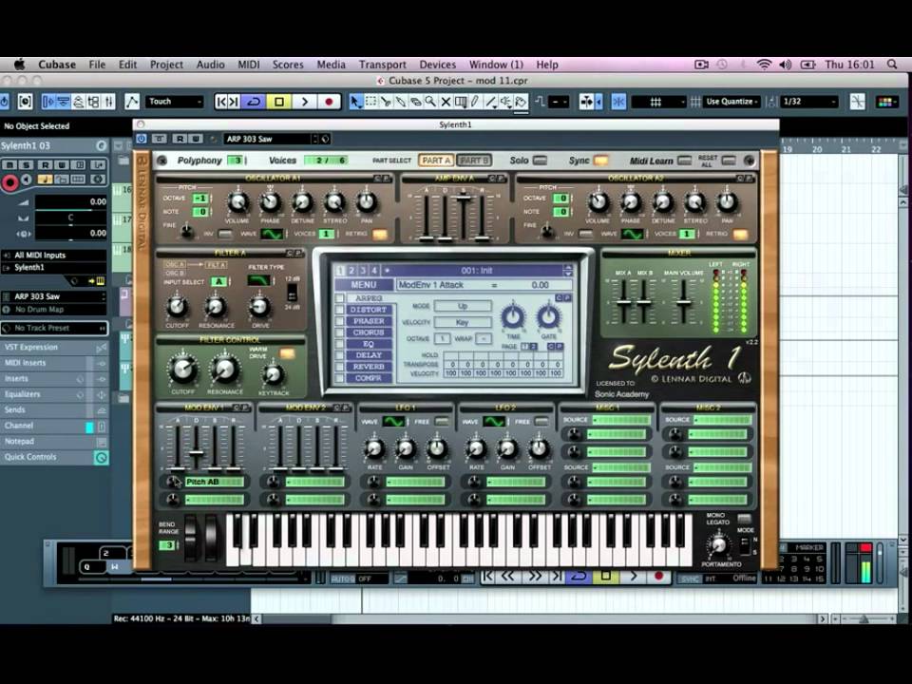Enable the CHORUS effect checkbox

(340, 332)
